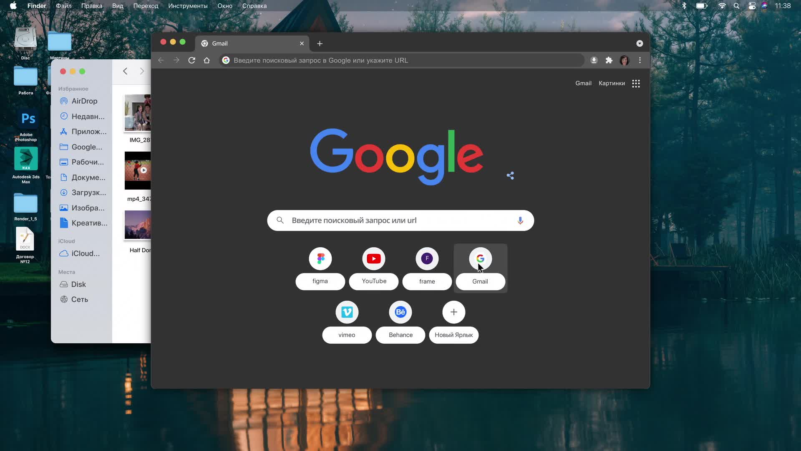Click the Wi-Fi status icon
This screenshot has height=451, width=801.
click(x=722, y=6)
